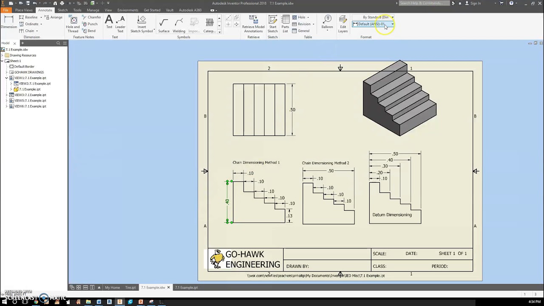Search the Model browser
Viewport: 544px width, 306px height.
[x=59, y=43]
